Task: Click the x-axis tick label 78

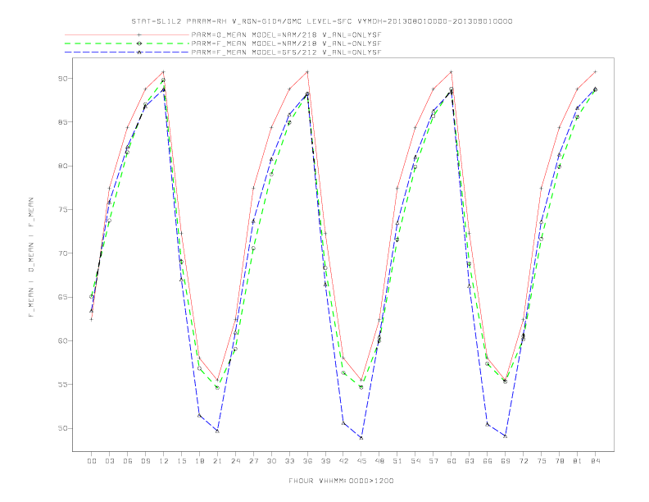Action: [560, 461]
